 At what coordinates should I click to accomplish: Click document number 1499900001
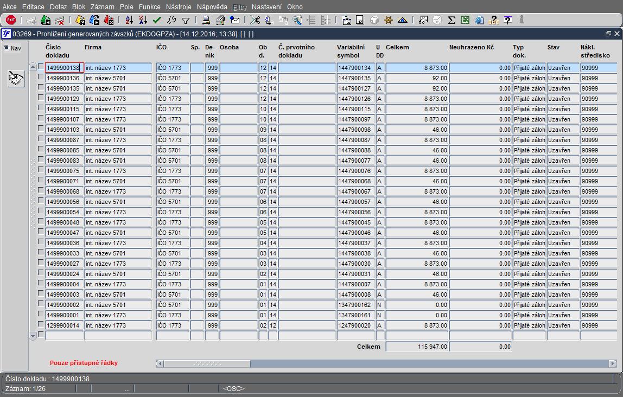65,315
